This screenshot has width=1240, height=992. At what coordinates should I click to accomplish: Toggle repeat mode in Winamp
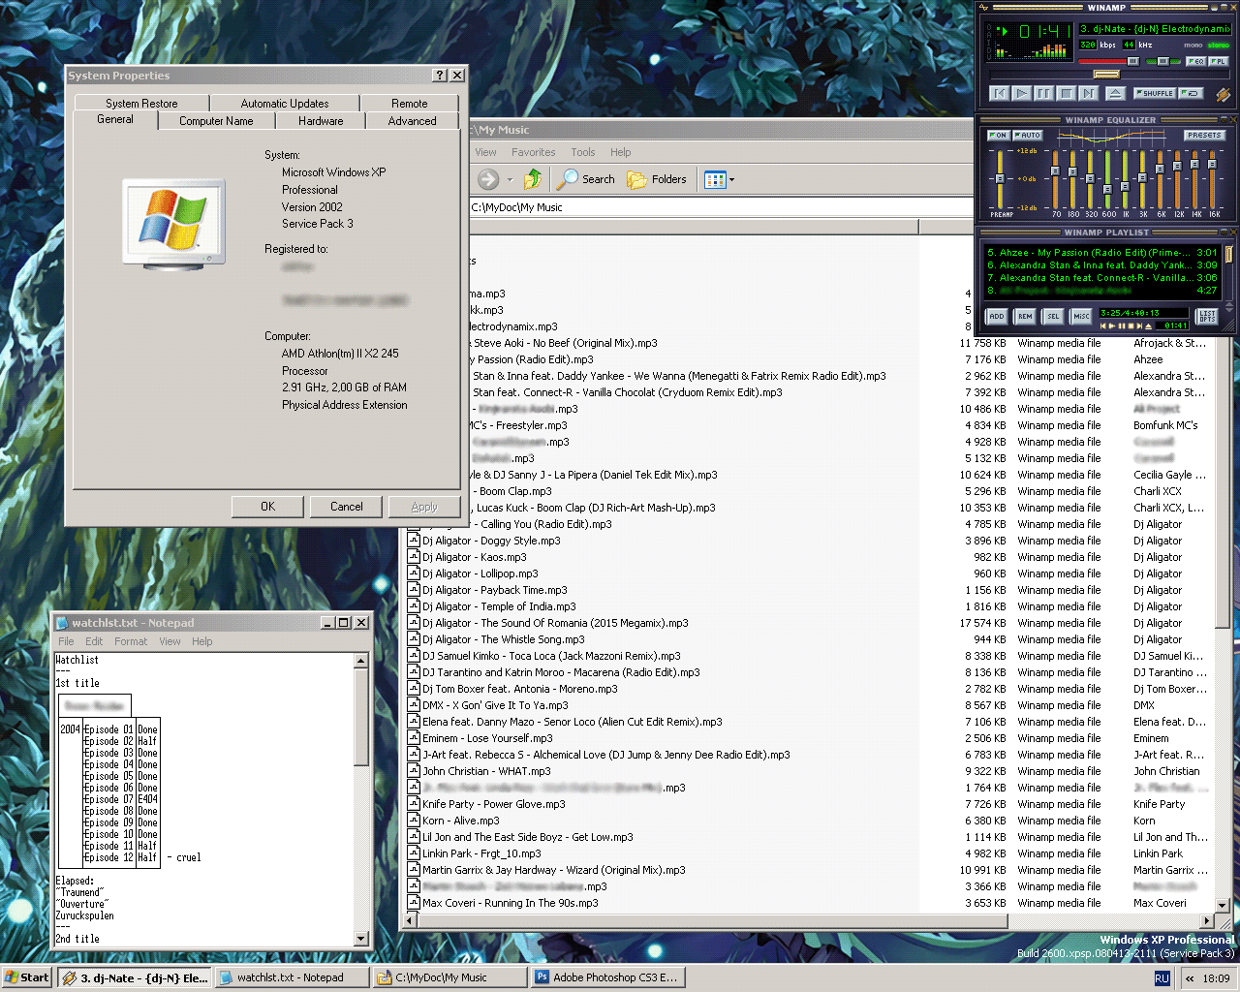click(1191, 94)
